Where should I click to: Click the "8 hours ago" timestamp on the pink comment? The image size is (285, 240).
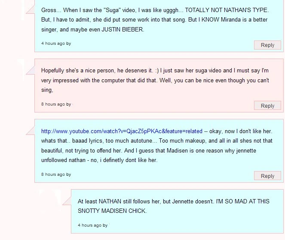point(53,104)
